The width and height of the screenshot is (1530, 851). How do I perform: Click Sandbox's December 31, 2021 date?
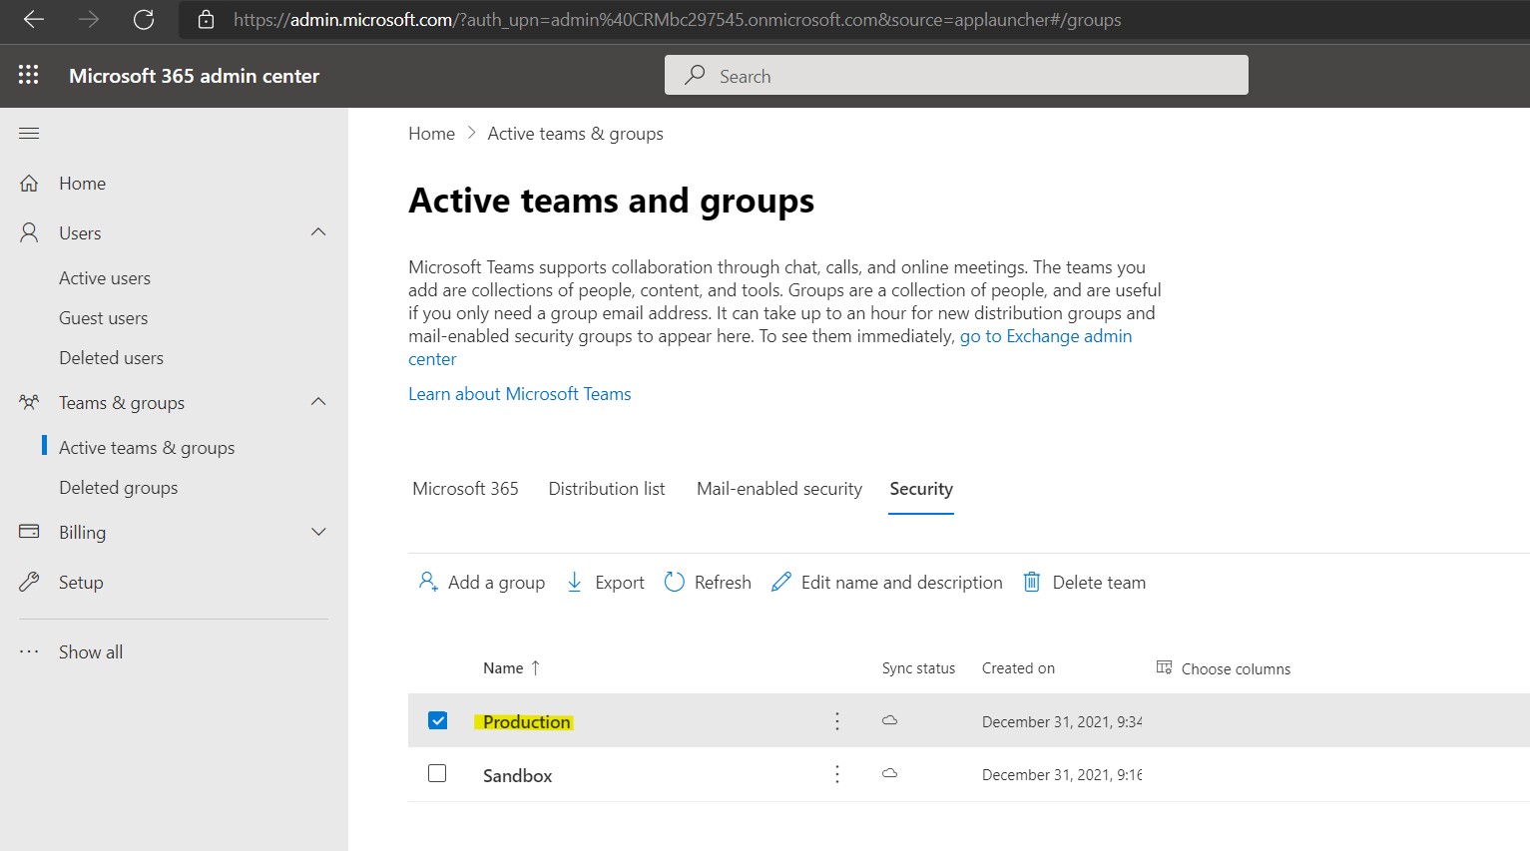[x=1062, y=774]
